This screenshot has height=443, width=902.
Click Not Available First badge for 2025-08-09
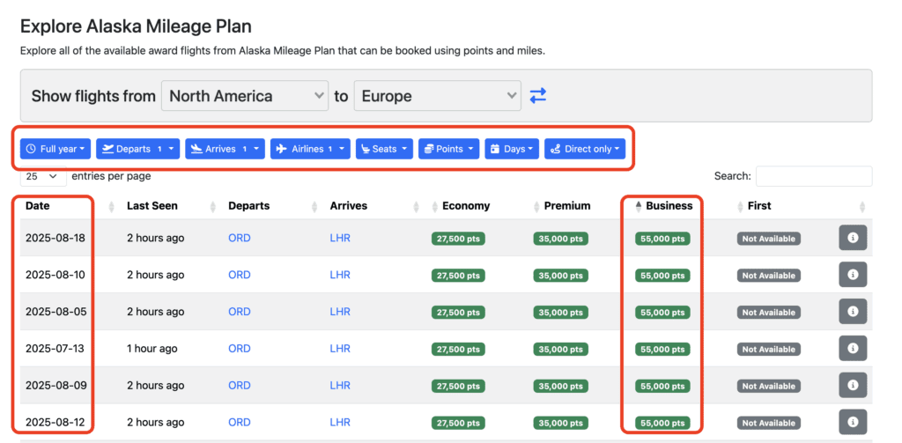coord(768,386)
